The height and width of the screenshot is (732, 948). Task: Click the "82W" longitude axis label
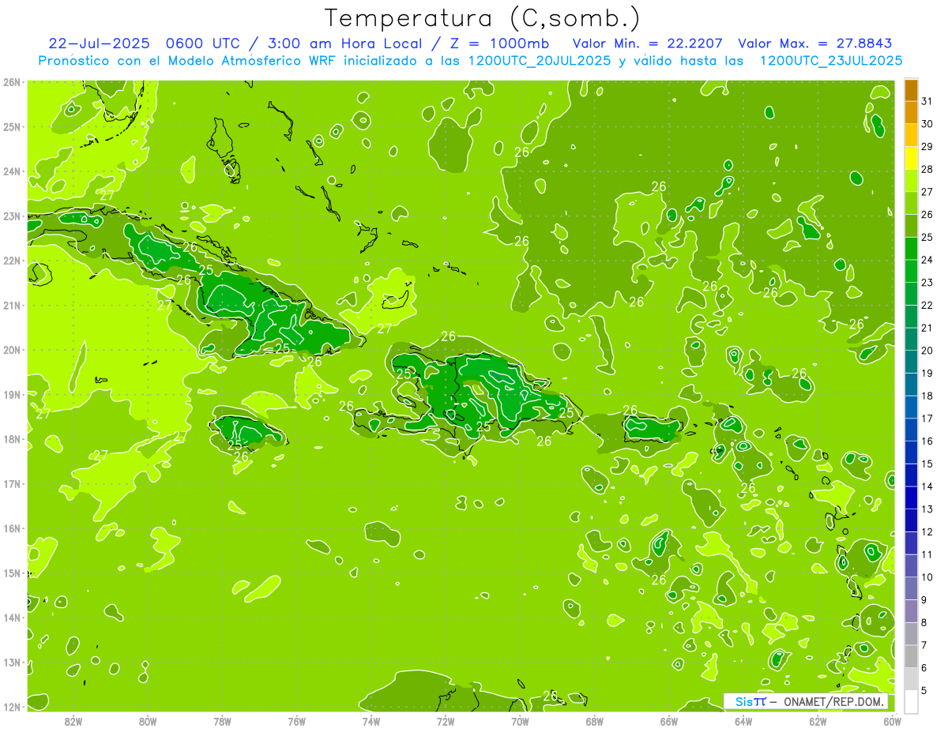[x=73, y=721]
